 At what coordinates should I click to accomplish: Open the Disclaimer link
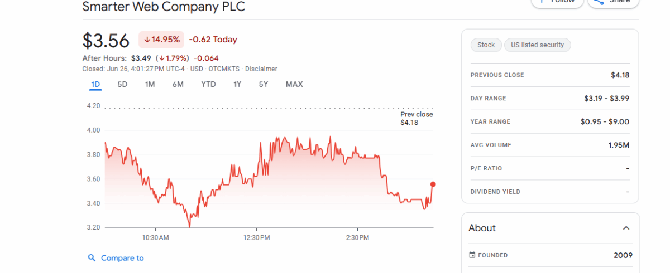point(261,69)
